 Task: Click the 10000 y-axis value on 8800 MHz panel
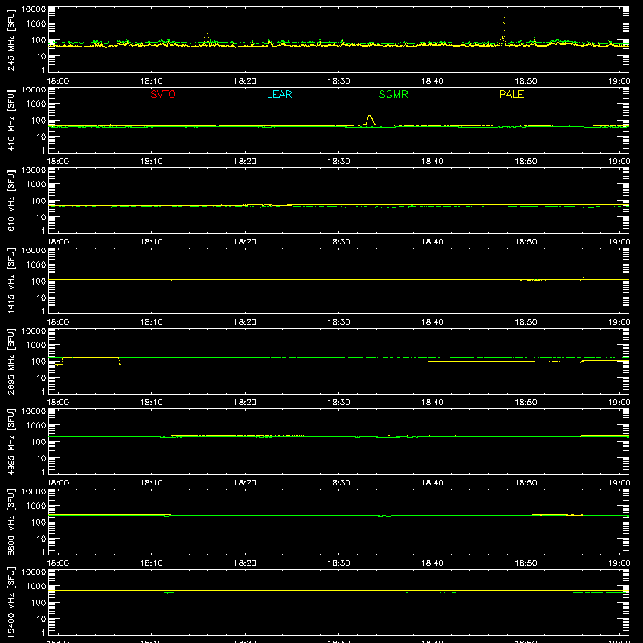[34, 492]
